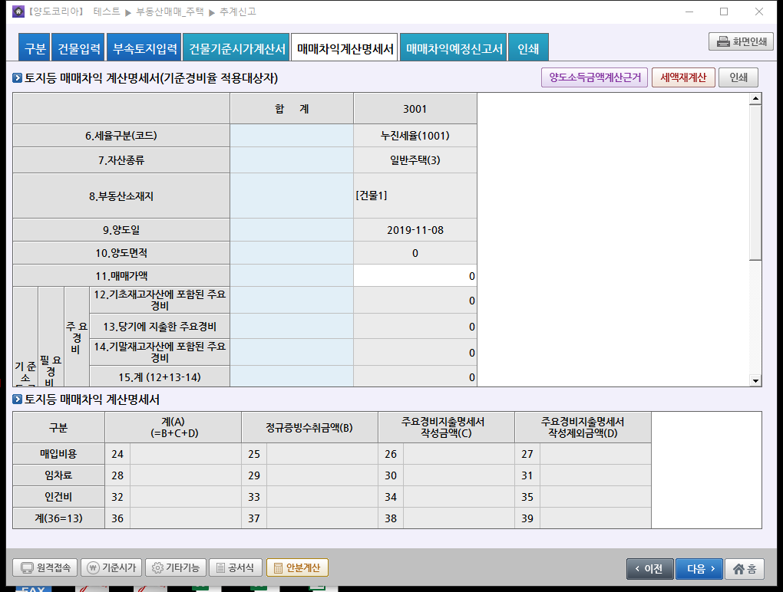
Task: Click the blue arrow icon beside 토지등 매매차익 계산명세서(기준경비율 적용대상자)
Action: point(18,77)
